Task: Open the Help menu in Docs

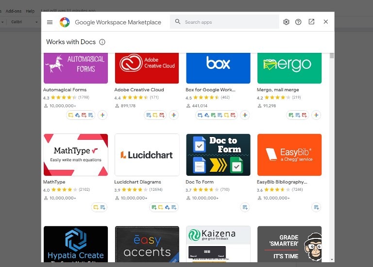Action: pos(30,11)
